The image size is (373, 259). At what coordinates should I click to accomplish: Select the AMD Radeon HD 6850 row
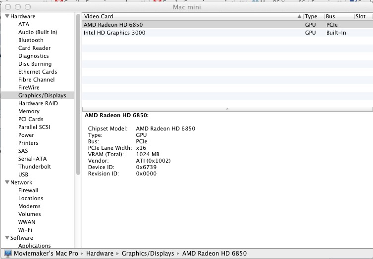228,25
